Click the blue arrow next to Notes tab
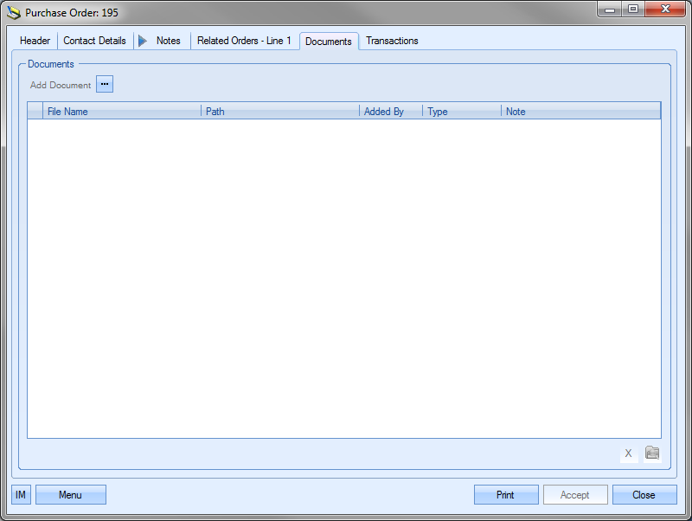This screenshot has width=692, height=521. click(142, 41)
